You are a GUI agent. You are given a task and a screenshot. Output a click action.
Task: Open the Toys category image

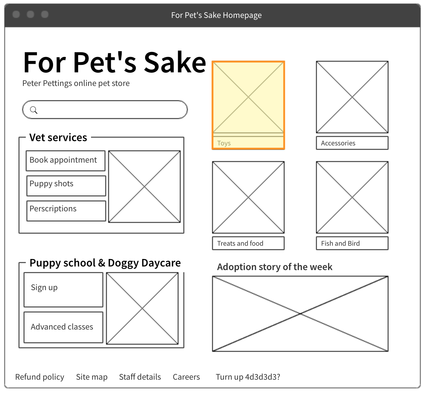pos(248,97)
